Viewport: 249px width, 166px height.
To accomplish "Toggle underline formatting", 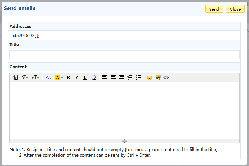I will [85, 78].
